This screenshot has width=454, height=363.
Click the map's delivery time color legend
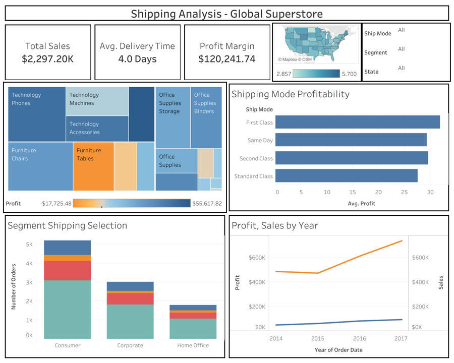tap(316, 74)
